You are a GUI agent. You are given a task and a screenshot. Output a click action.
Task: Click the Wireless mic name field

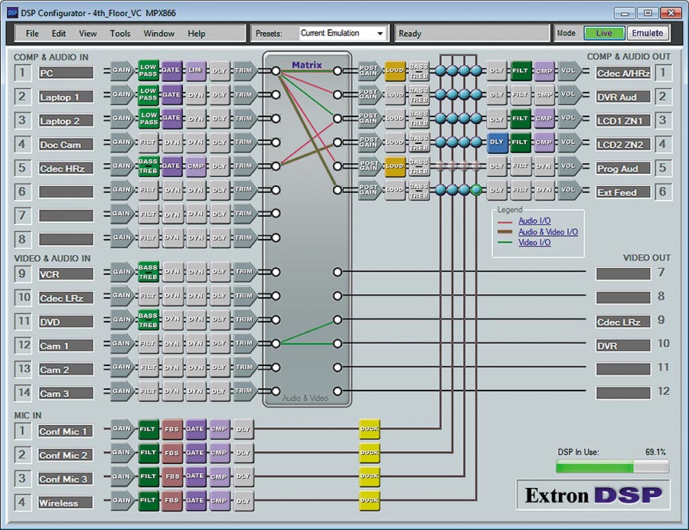[65, 503]
